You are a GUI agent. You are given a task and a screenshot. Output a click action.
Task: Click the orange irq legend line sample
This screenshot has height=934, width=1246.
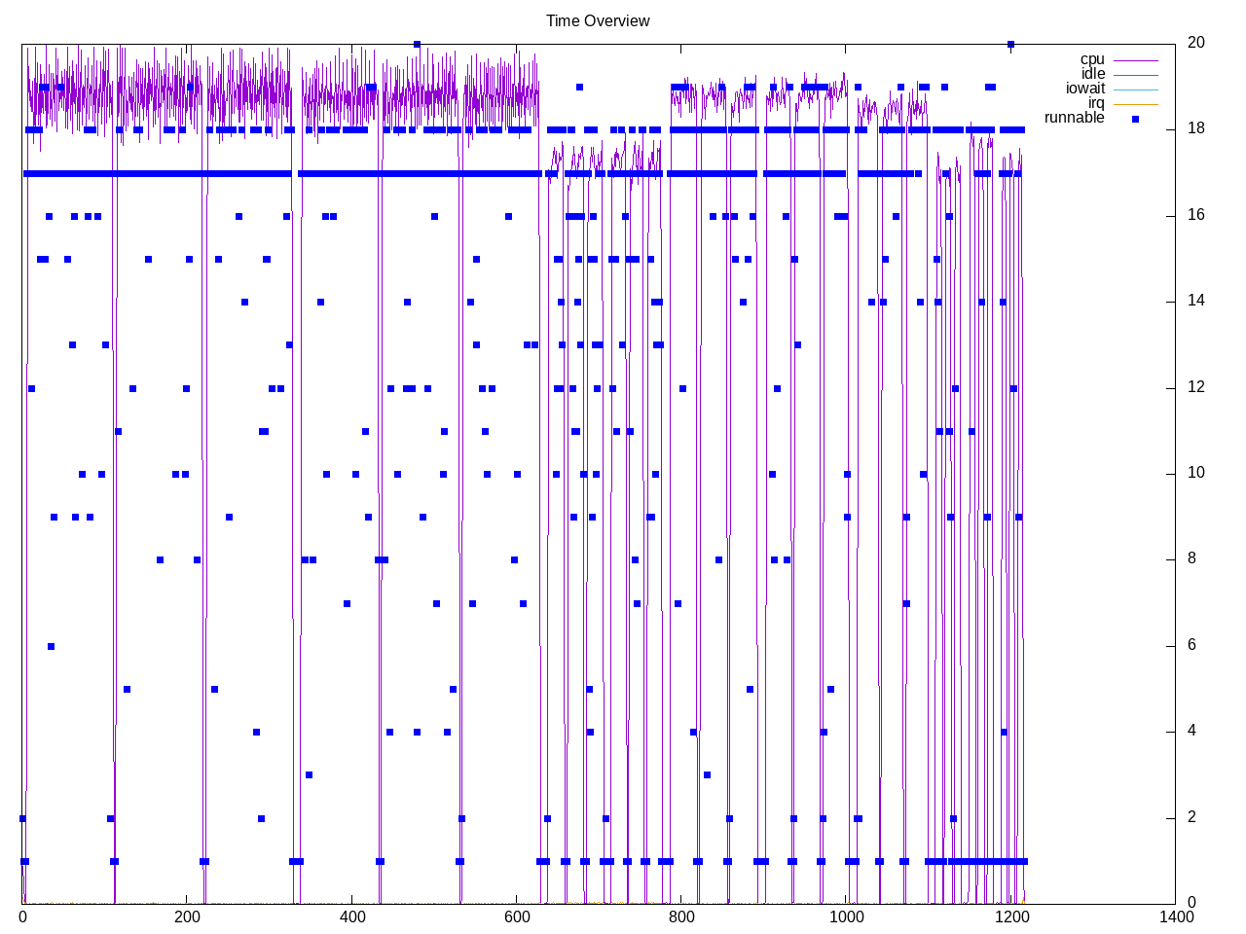(1135, 104)
